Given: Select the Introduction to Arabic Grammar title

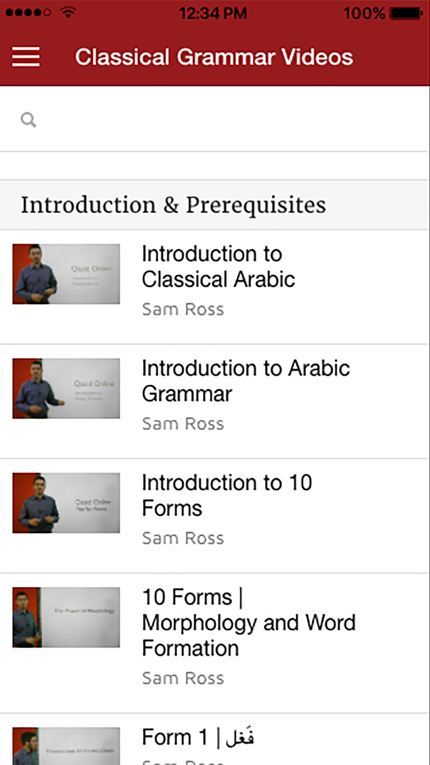Looking at the screenshot, I should (x=246, y=381).
